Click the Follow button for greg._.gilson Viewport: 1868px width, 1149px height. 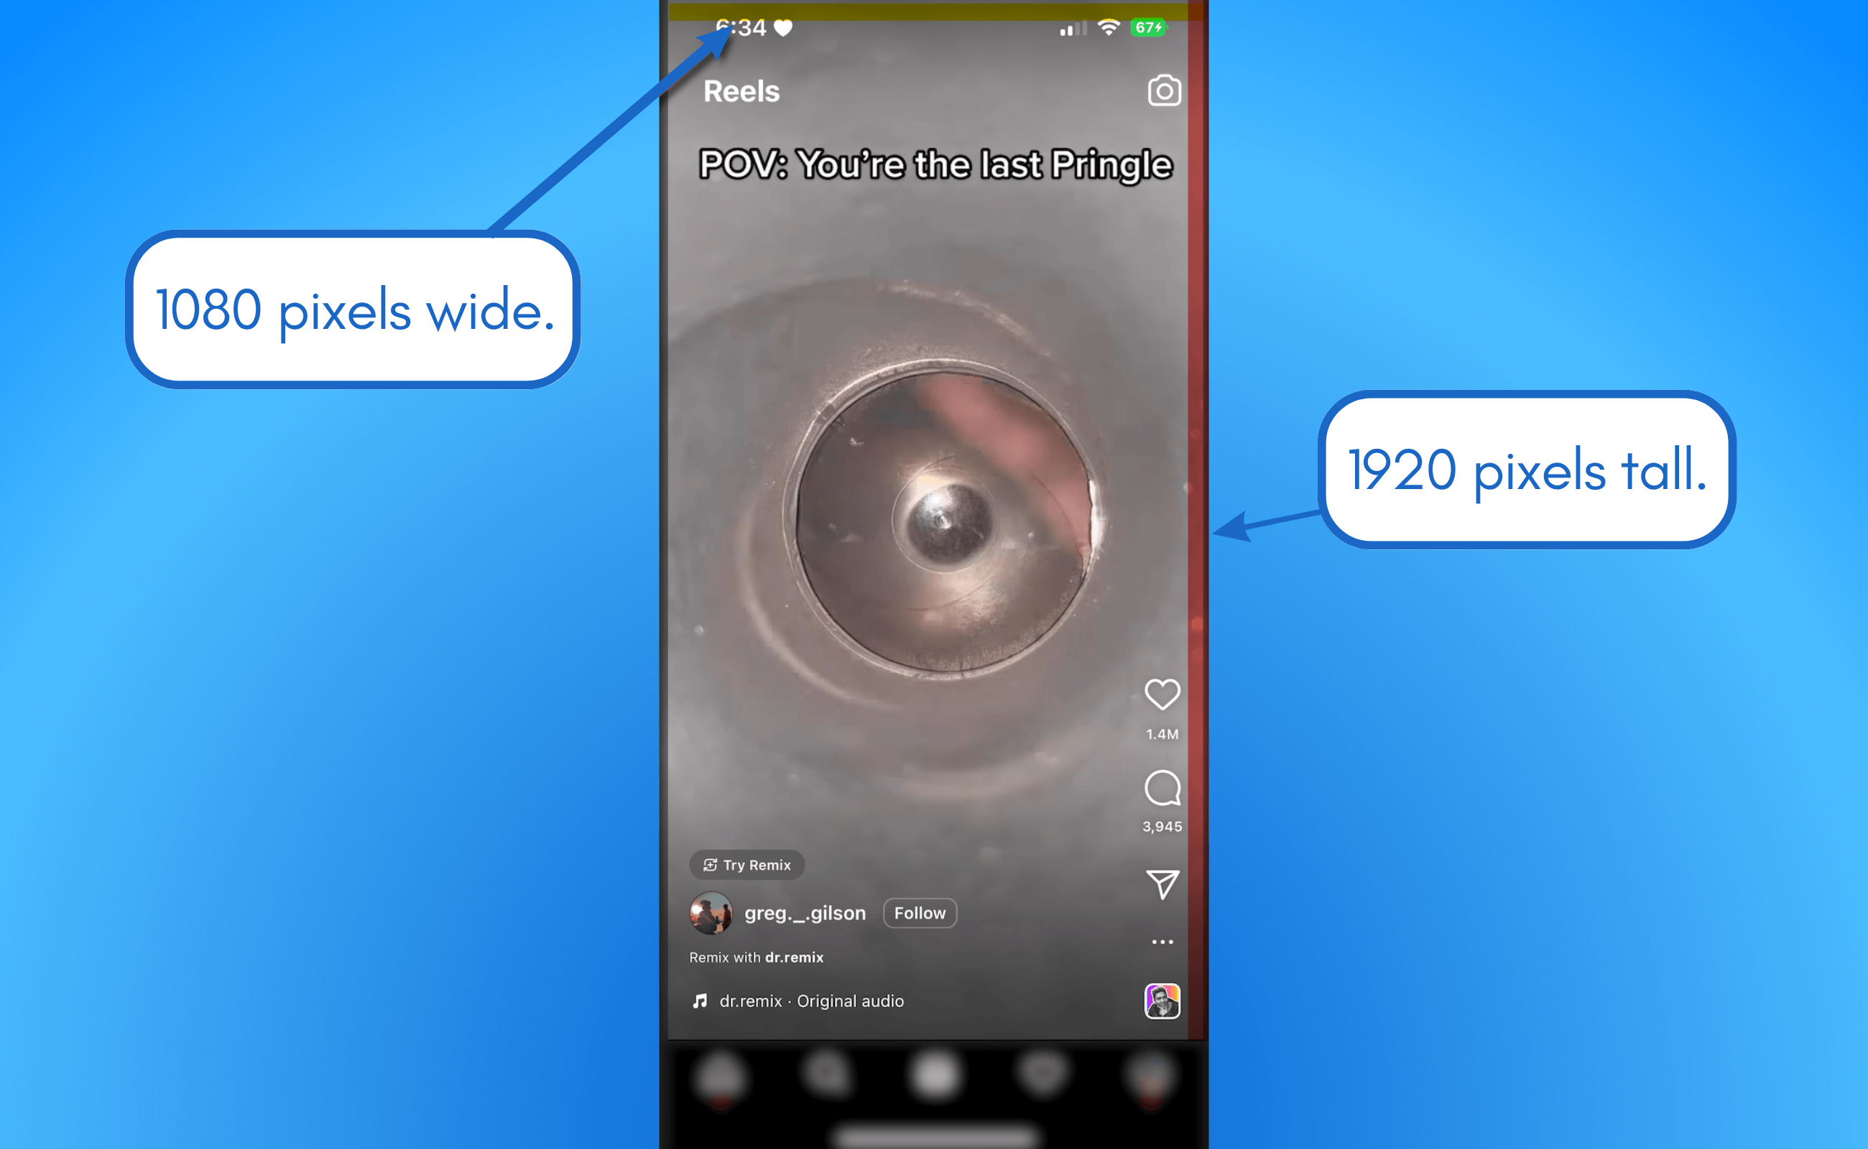coord(918,913)
